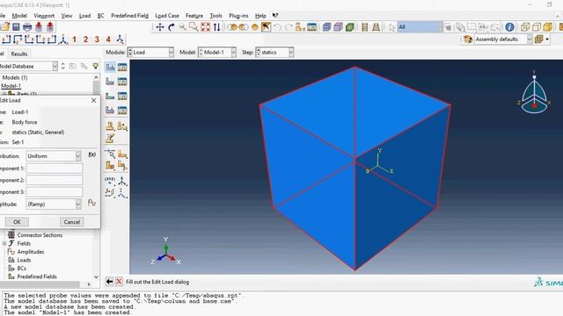The image size is (563, 316).
Task: Click the Create Boundary Condition icon
Action: (x=110, y=82)
